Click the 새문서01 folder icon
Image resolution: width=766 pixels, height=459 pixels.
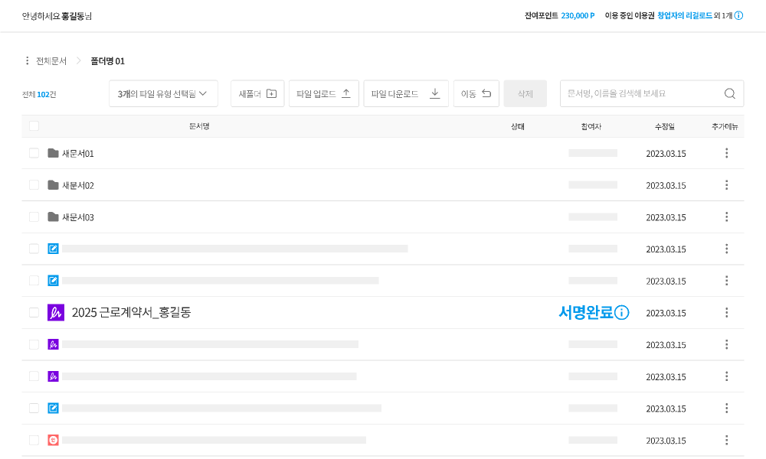tap(54, 153)
